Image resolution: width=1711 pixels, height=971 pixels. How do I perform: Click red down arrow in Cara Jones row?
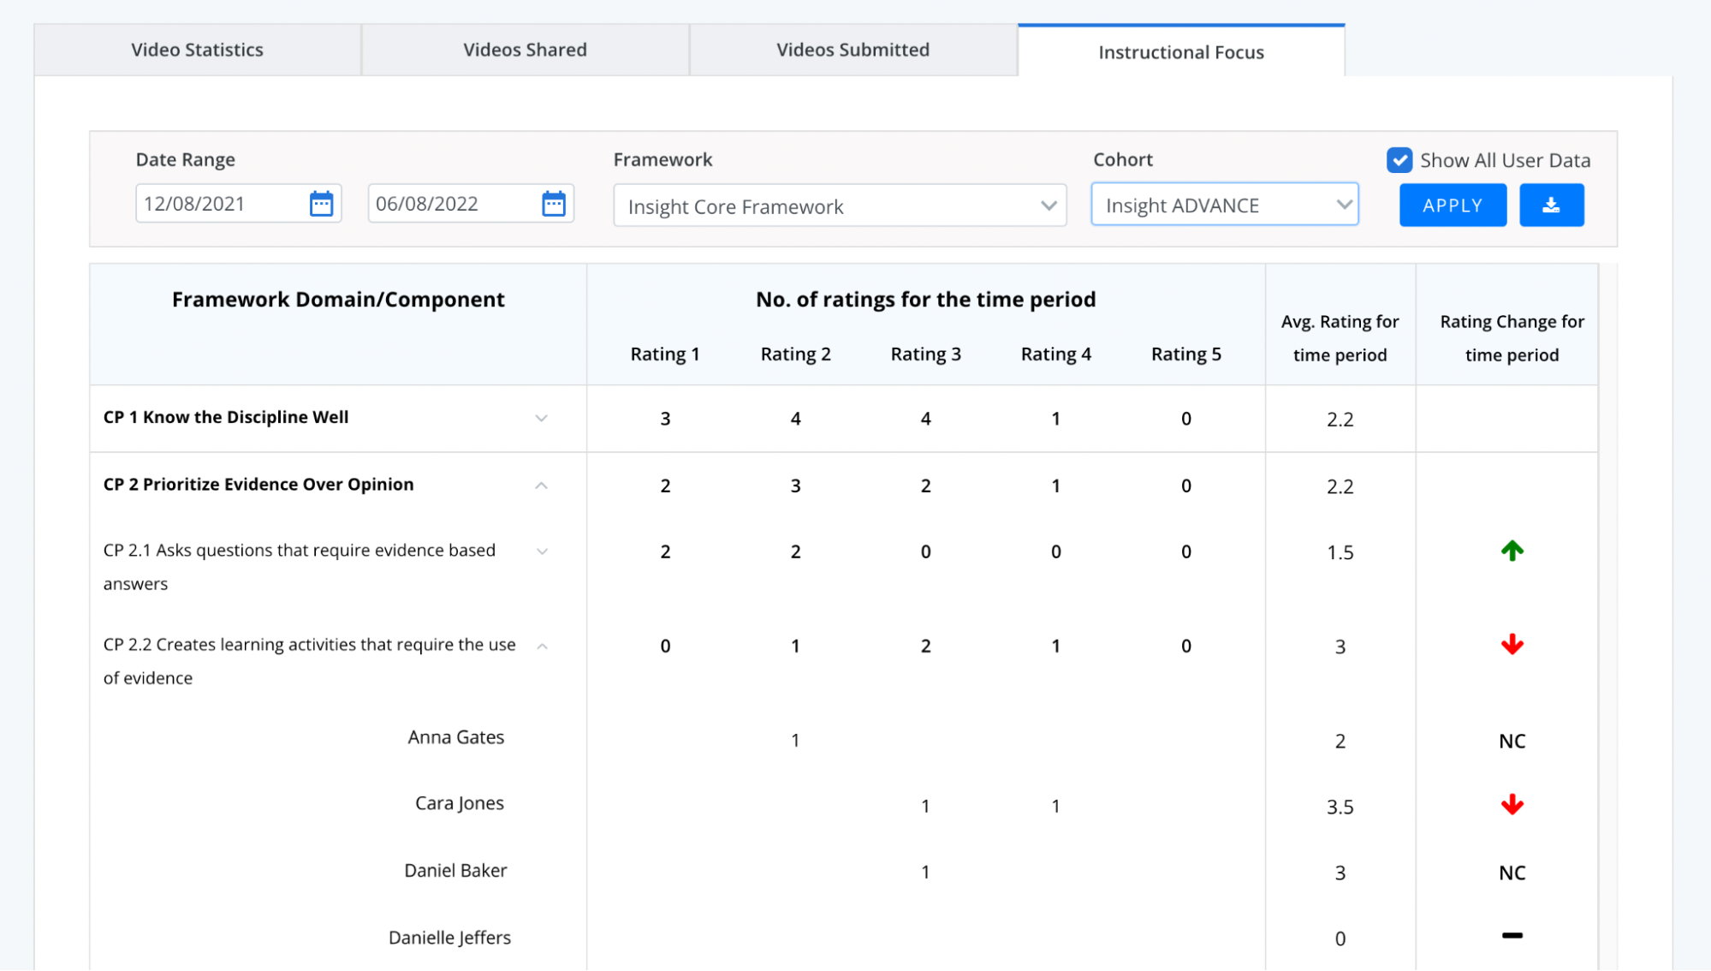(1512, 805)
